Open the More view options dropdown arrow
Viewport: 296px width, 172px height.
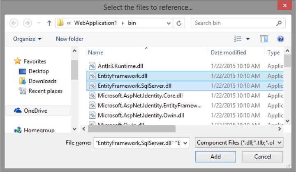(x=248, y=39)
